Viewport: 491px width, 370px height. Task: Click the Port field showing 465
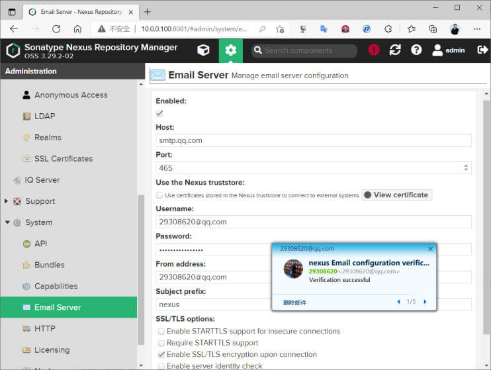[314, 168]
